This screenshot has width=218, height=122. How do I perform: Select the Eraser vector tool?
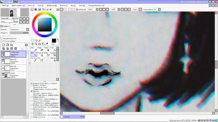(x=40, y=49)
